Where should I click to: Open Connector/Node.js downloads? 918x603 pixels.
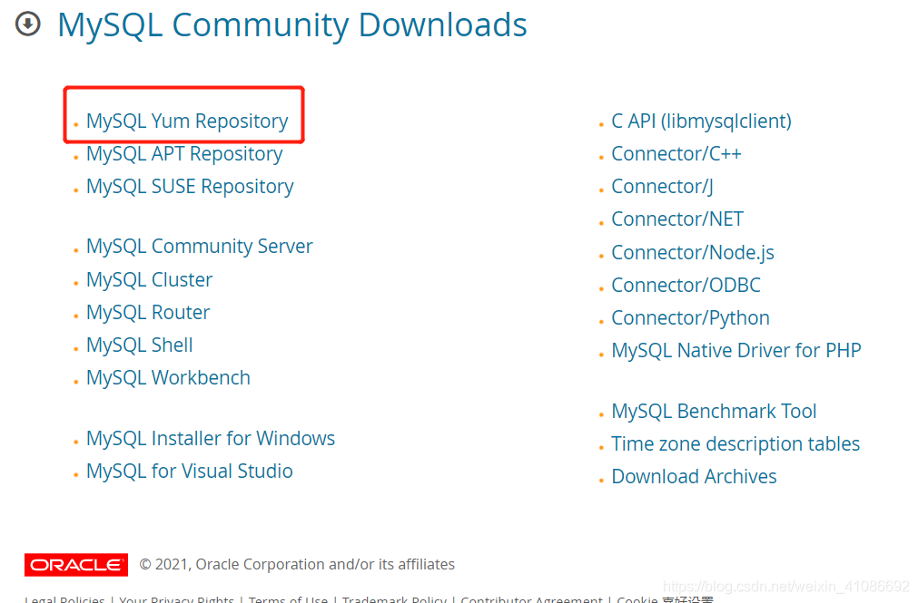pyautogui.click(x=693, y=253)
